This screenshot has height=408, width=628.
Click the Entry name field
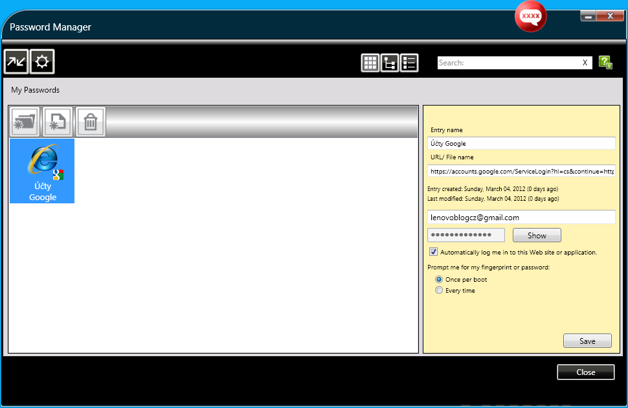tap(521, 143)
